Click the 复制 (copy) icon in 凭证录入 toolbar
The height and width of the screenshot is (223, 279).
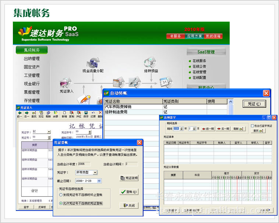click(x=71, y=114)
